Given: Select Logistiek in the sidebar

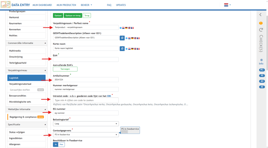Looking at the screenshot, I should point(26,78).
